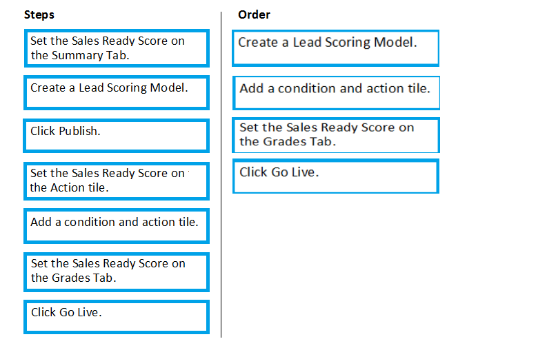
Task: Select 'Create a Lead Scoring Model' in Steps column
Action: pyautogui.click(x=117, y=93)
